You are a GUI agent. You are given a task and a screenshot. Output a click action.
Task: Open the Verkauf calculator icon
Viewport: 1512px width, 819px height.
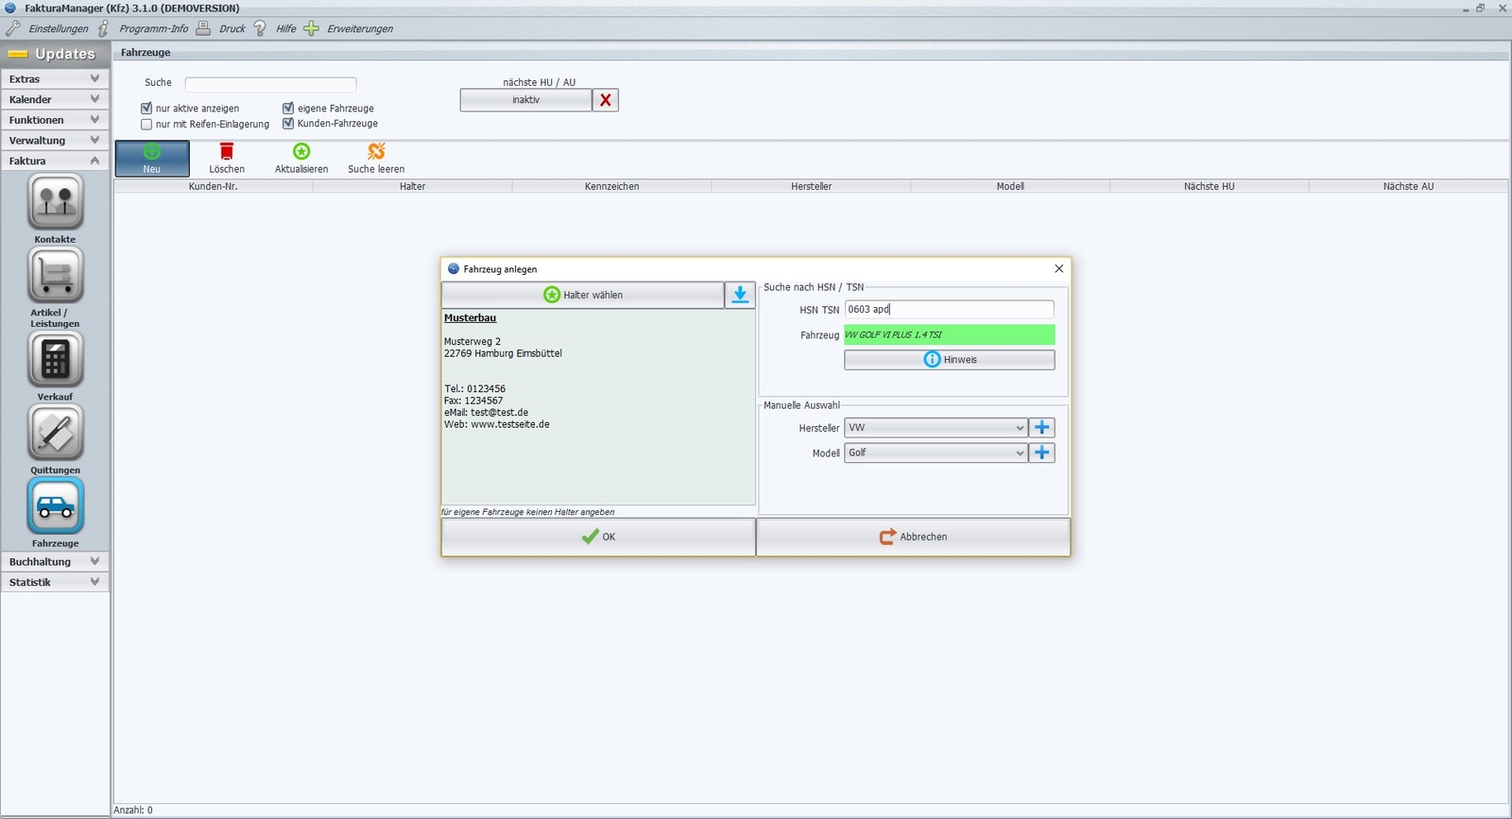click(x=56, y=360)
